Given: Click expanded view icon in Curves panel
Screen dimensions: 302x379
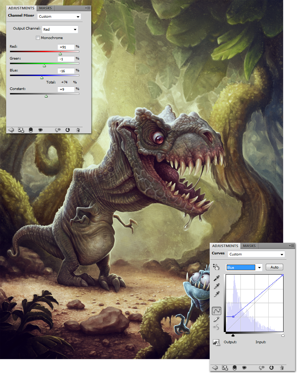Looking at the screenshot, I should coord(225,368).
